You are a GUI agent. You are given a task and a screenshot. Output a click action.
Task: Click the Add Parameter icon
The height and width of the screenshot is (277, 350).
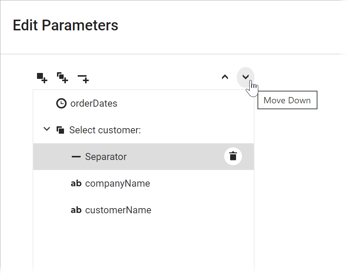click(42, 78)
